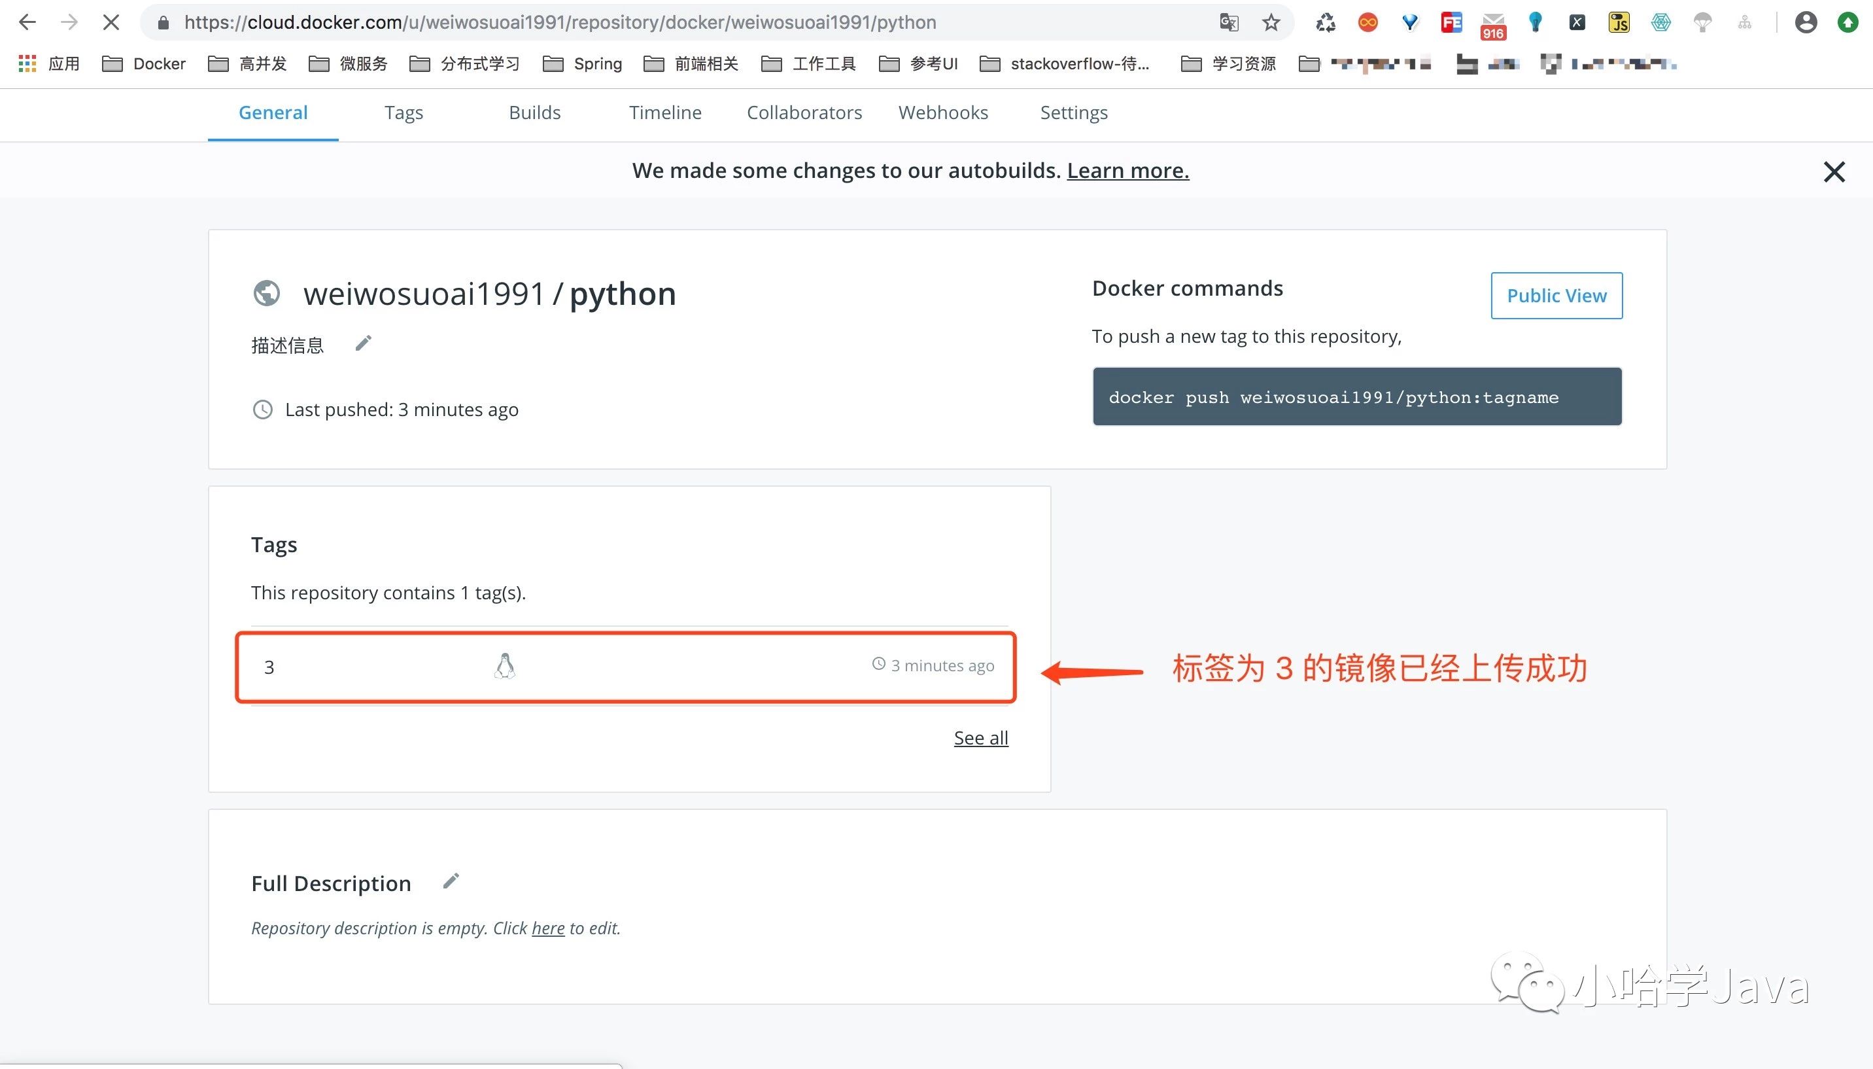The height and width of the screenshot is (1069, 1873).
Task: Click the repository description edit field
Action: 363,345
